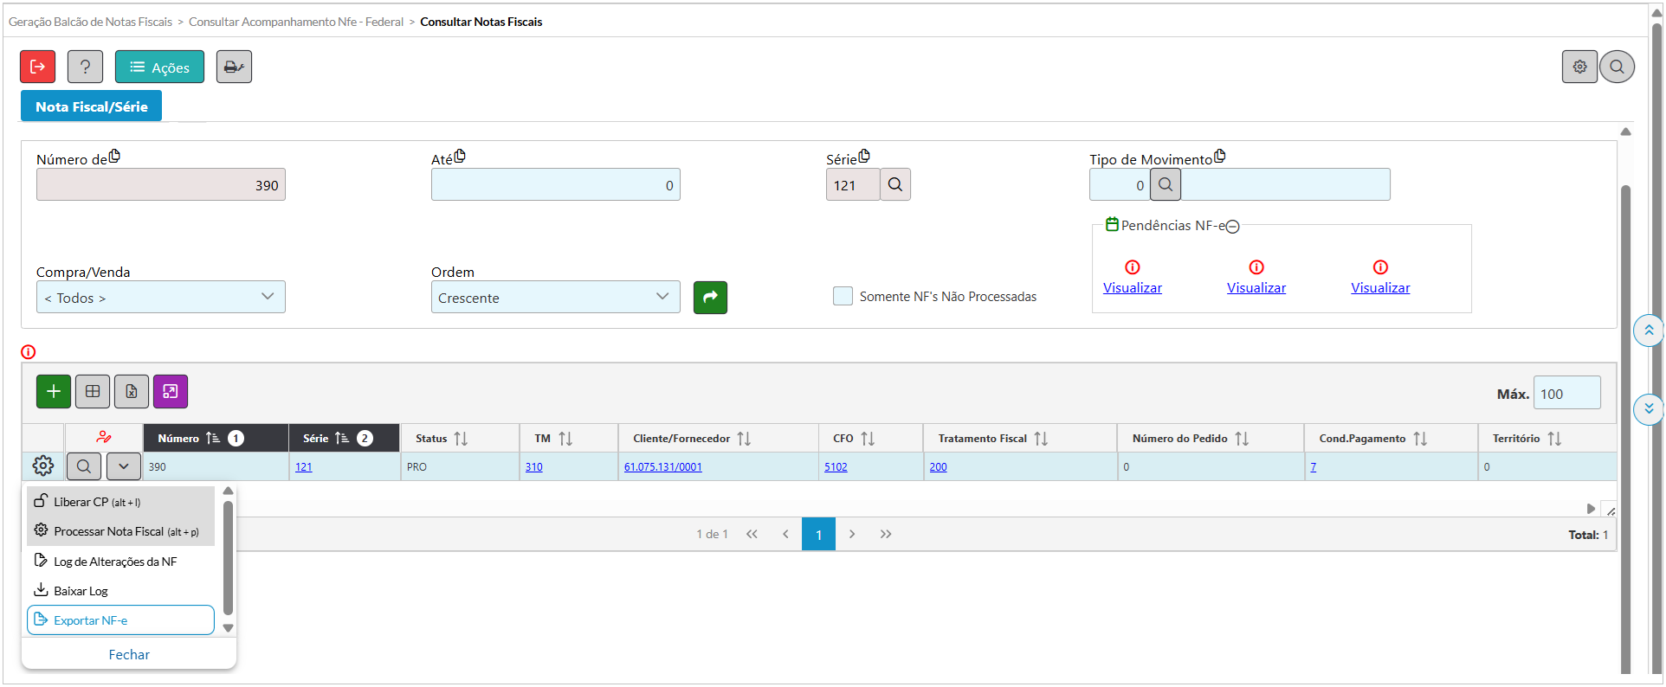The width and height of the screenshot is (1666, 687).
Task: Sort table by Status column
Action: (461, 439)
